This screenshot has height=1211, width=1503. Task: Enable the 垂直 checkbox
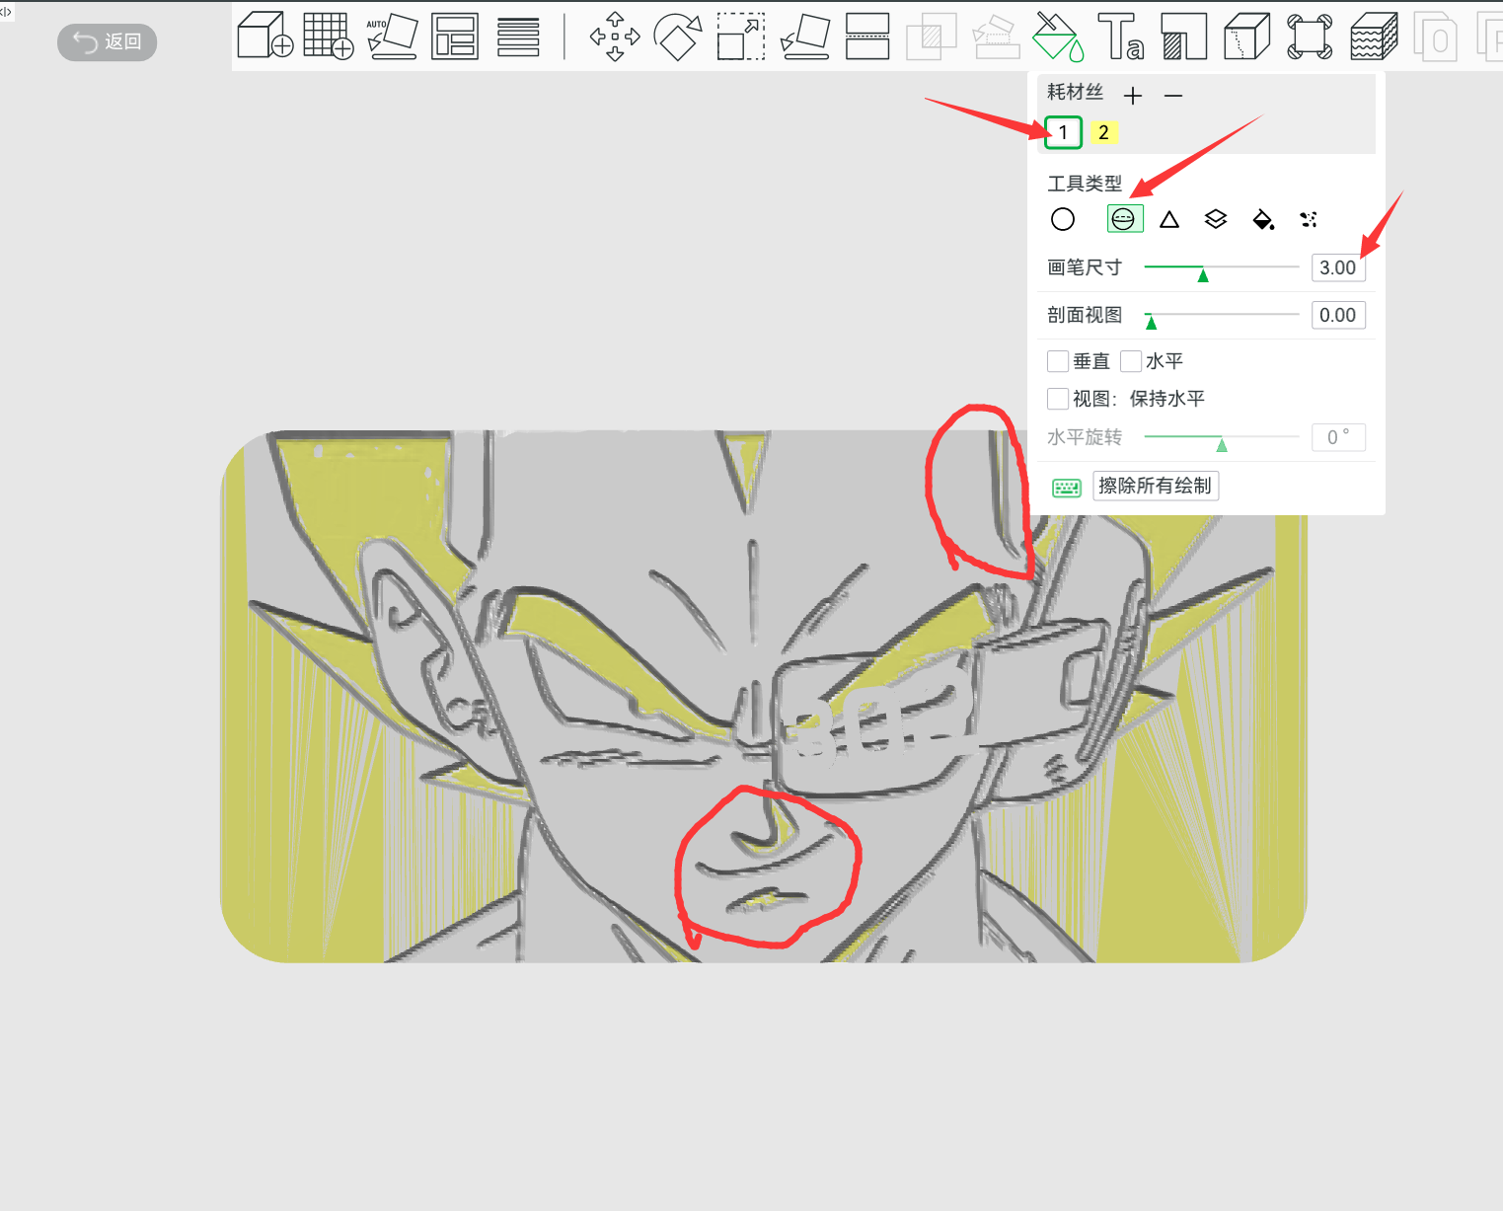tap(1058, 361)
